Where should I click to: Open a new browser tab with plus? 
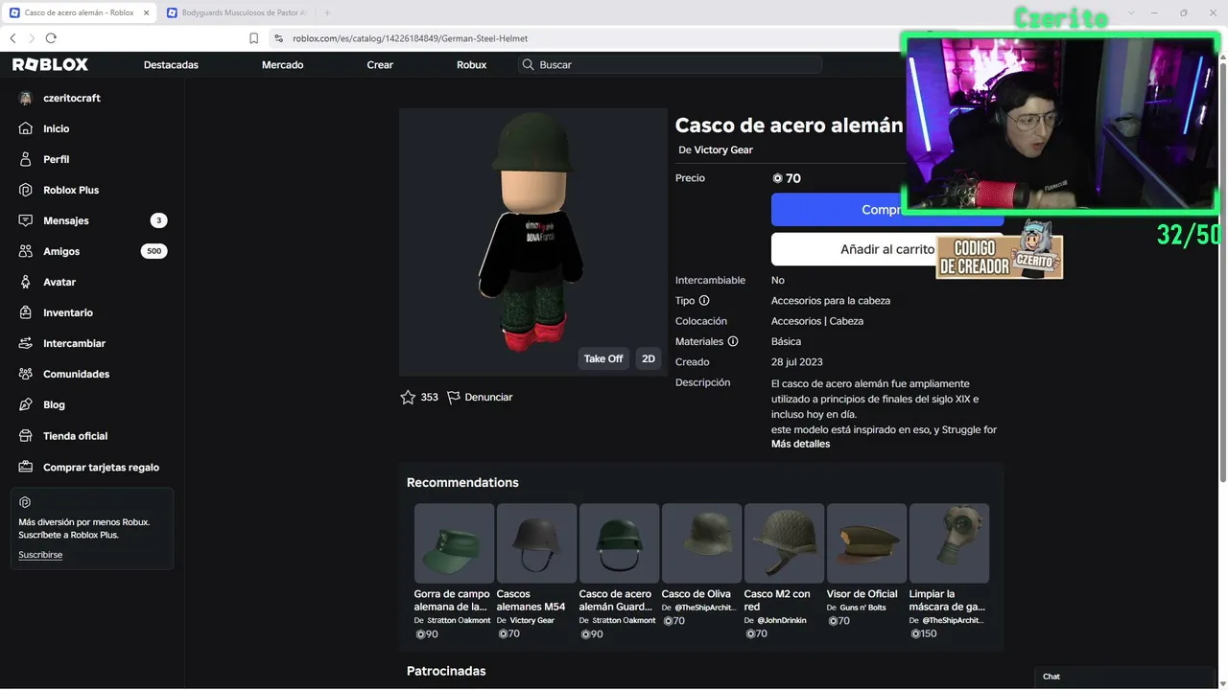click(327, 12)
